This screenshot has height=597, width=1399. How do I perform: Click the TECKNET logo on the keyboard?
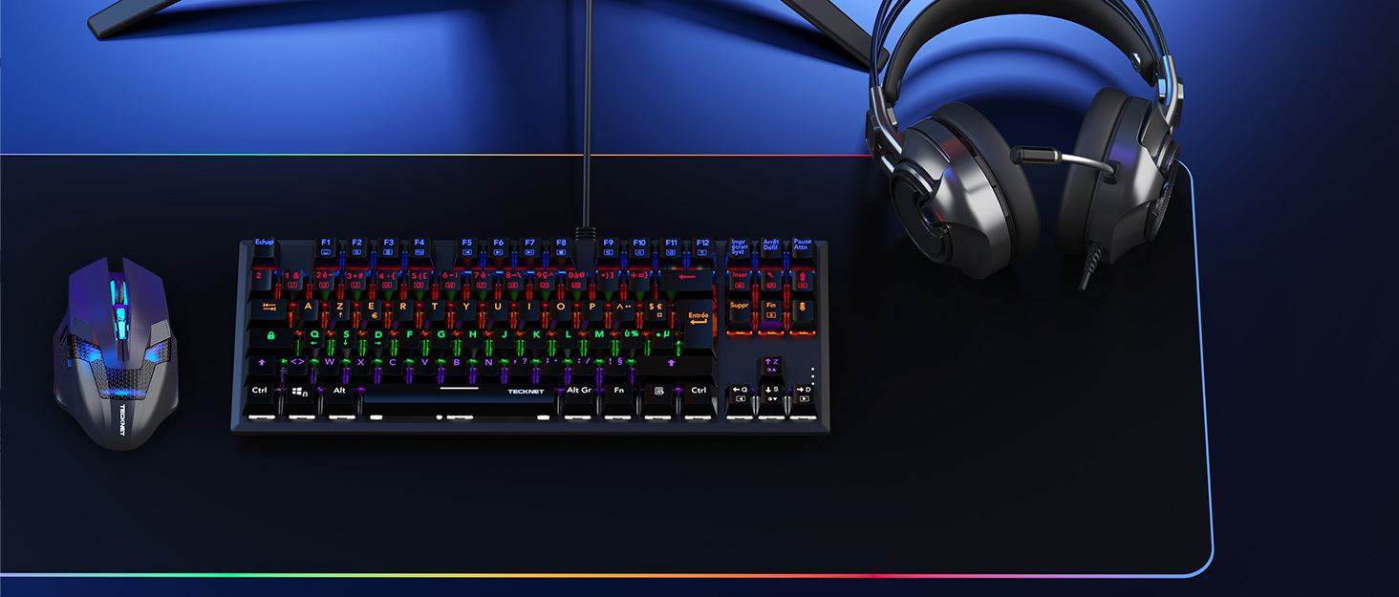527,391
